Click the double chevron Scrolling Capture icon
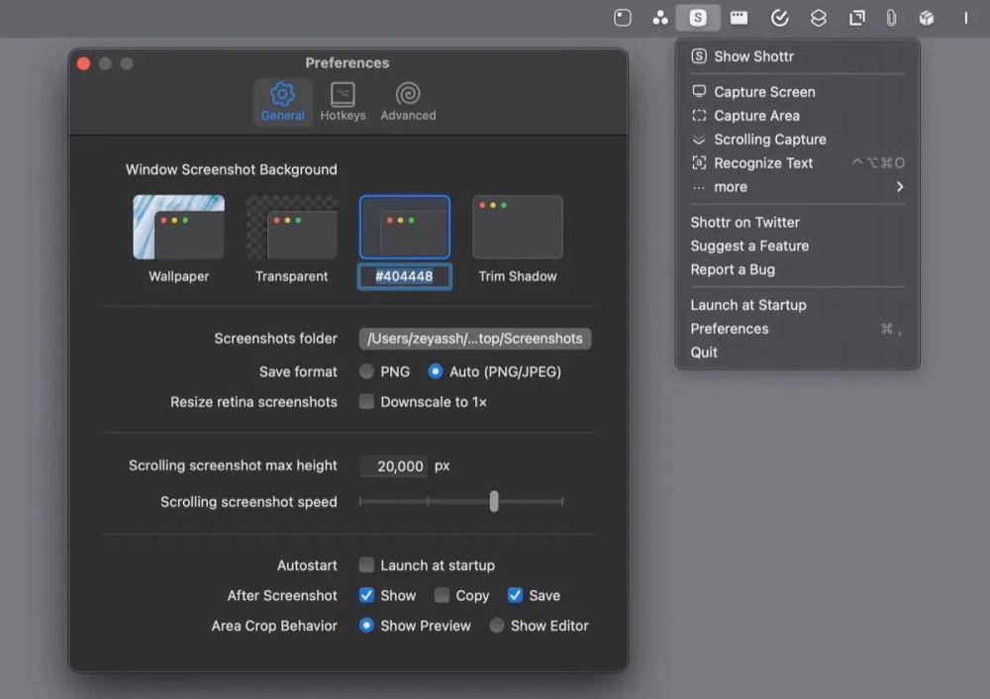The image size is (990, 699). click(x=699, y=140)
